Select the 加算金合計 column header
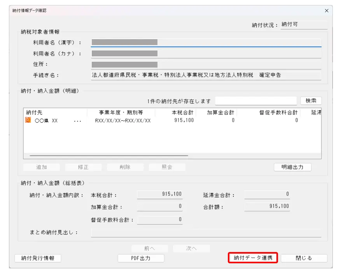 click(x=217, y=113)
